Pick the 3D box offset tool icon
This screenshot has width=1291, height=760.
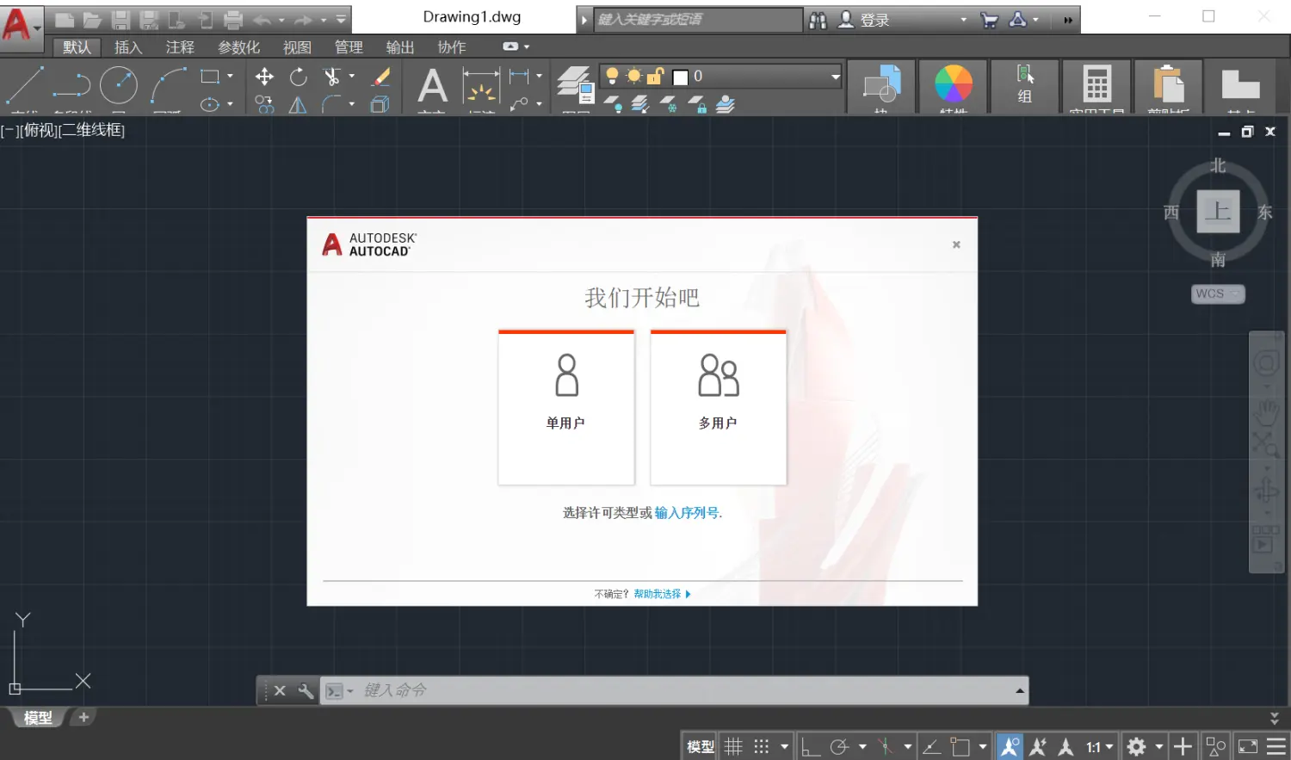[x=380, y=104]
